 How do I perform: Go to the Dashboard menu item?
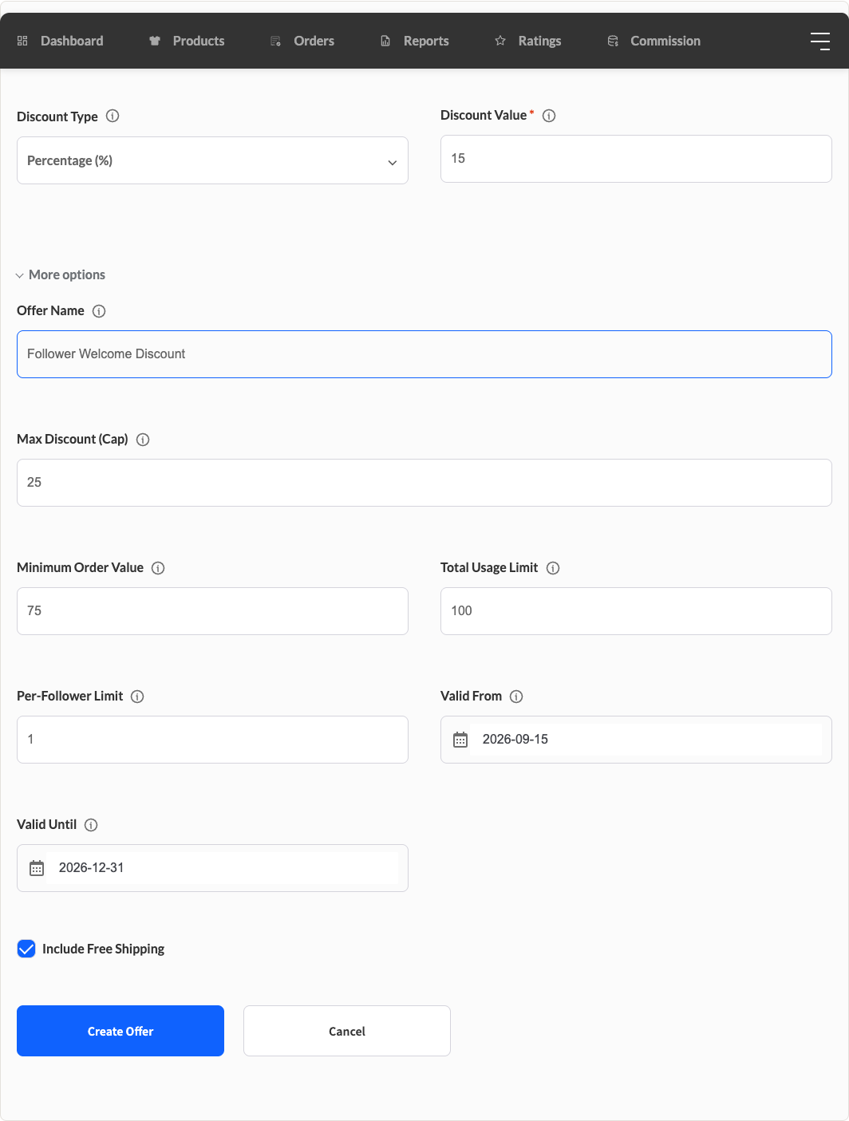(61, 41)
